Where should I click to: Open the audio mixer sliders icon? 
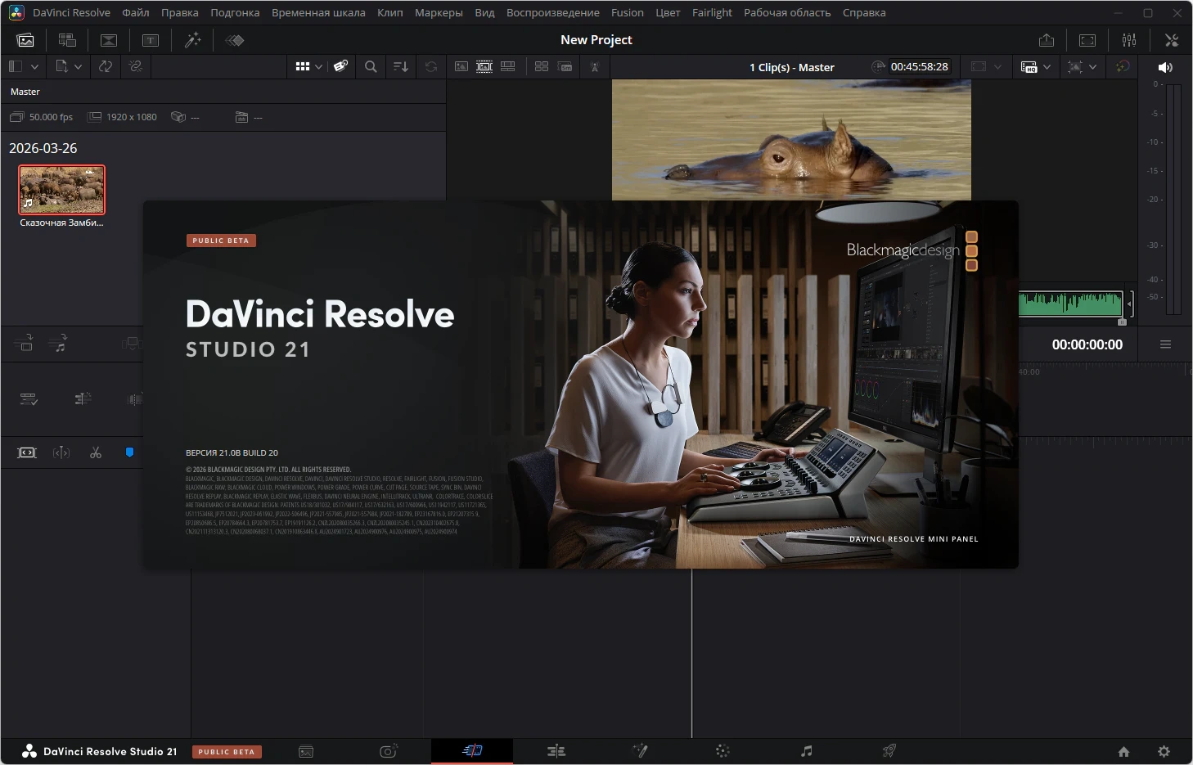coord(1129,40)
